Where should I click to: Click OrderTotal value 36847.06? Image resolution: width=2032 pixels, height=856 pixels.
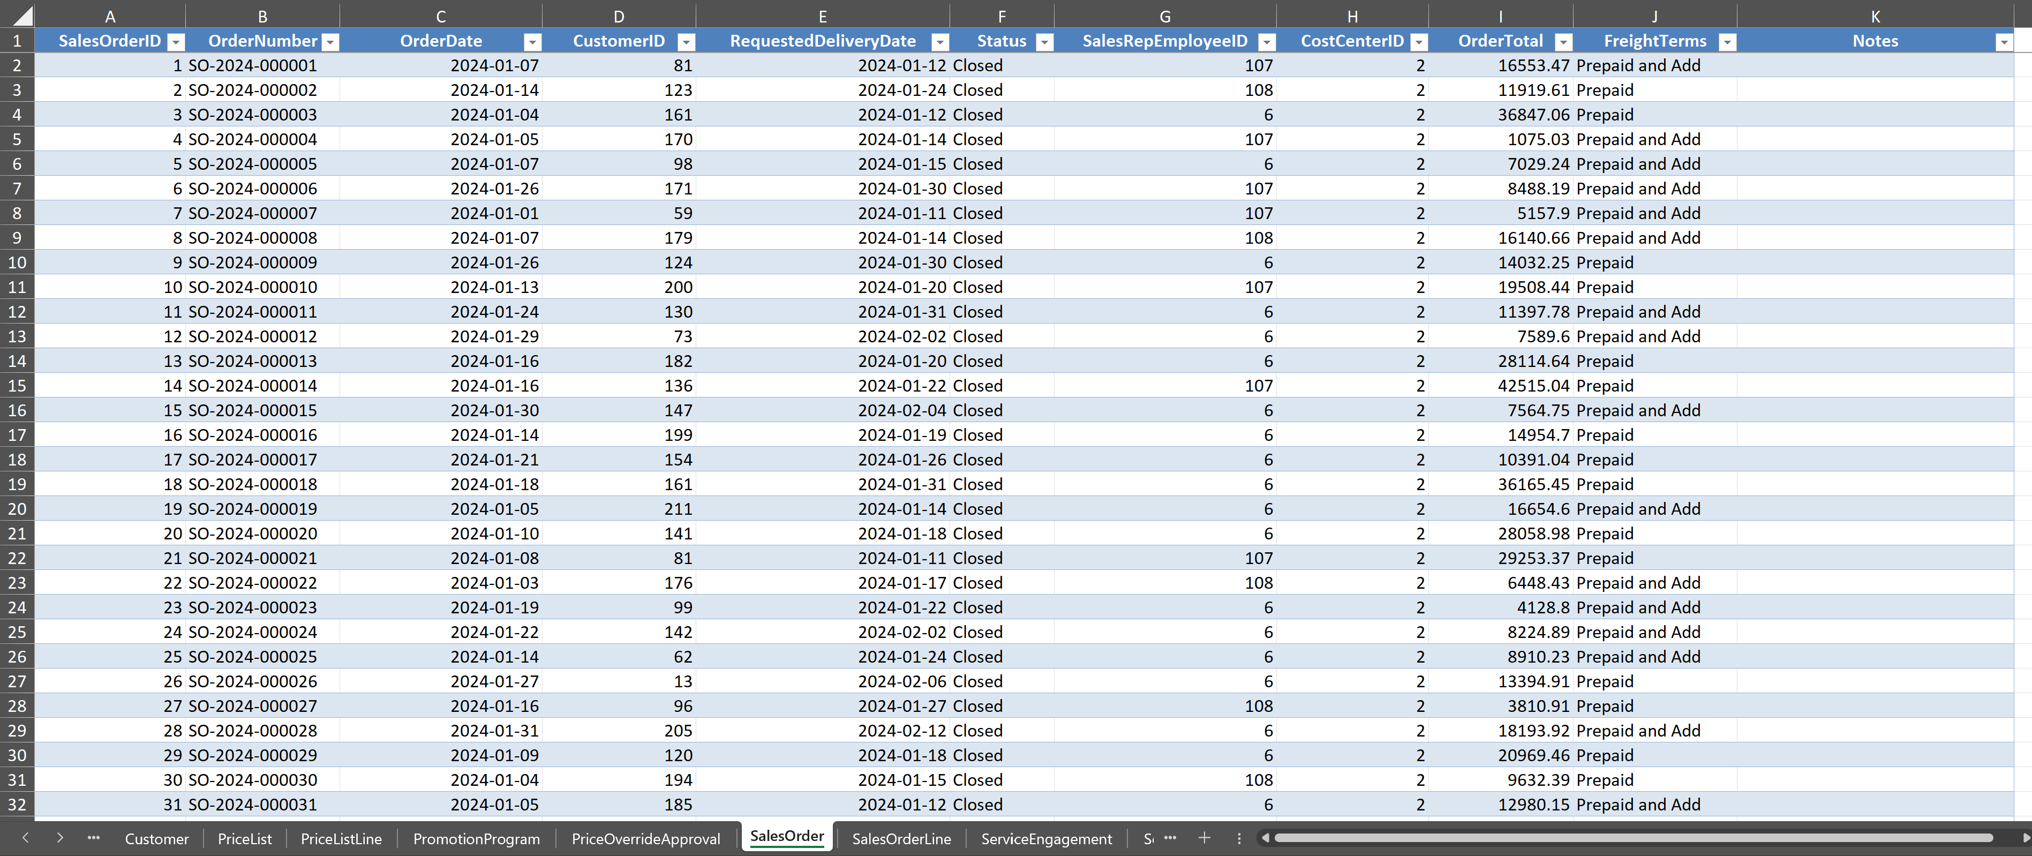pyautogui.click(x=1500, y=115)
